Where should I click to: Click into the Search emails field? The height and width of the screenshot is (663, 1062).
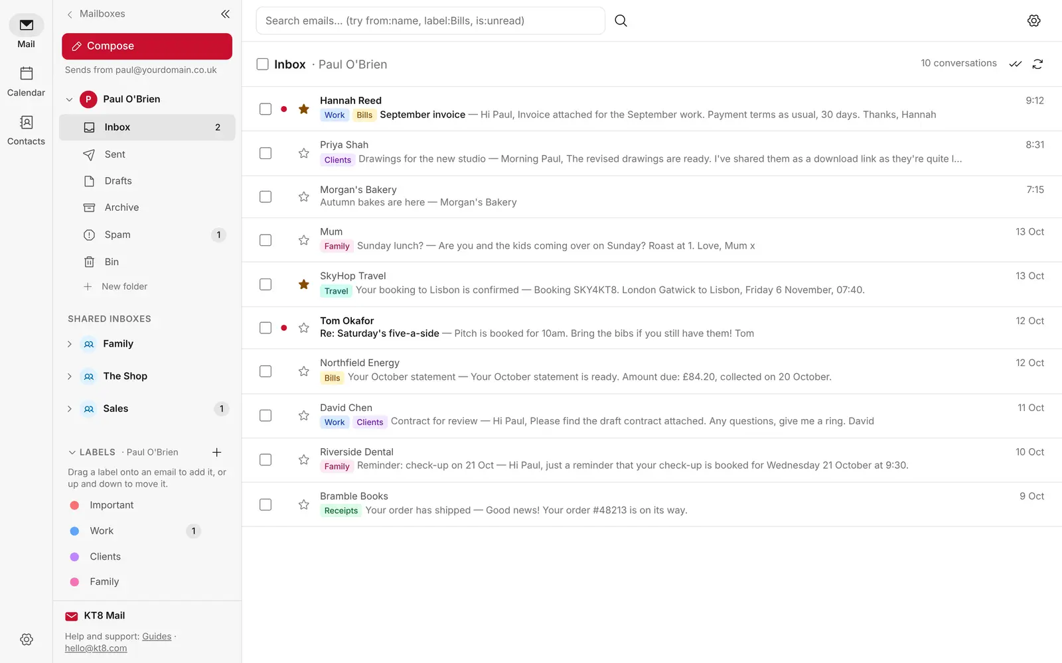tap(430, 21)
